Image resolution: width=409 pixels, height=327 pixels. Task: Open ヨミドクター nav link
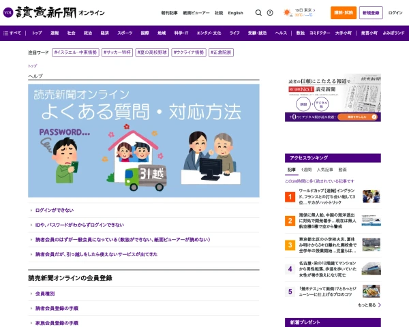(320, 33)
